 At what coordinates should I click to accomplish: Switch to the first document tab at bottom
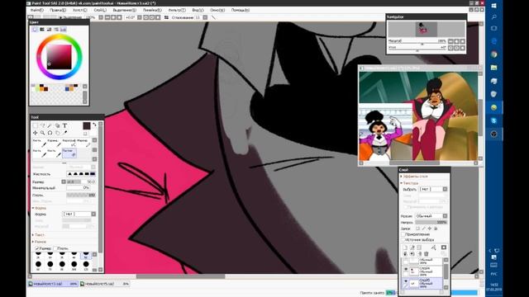53,284
